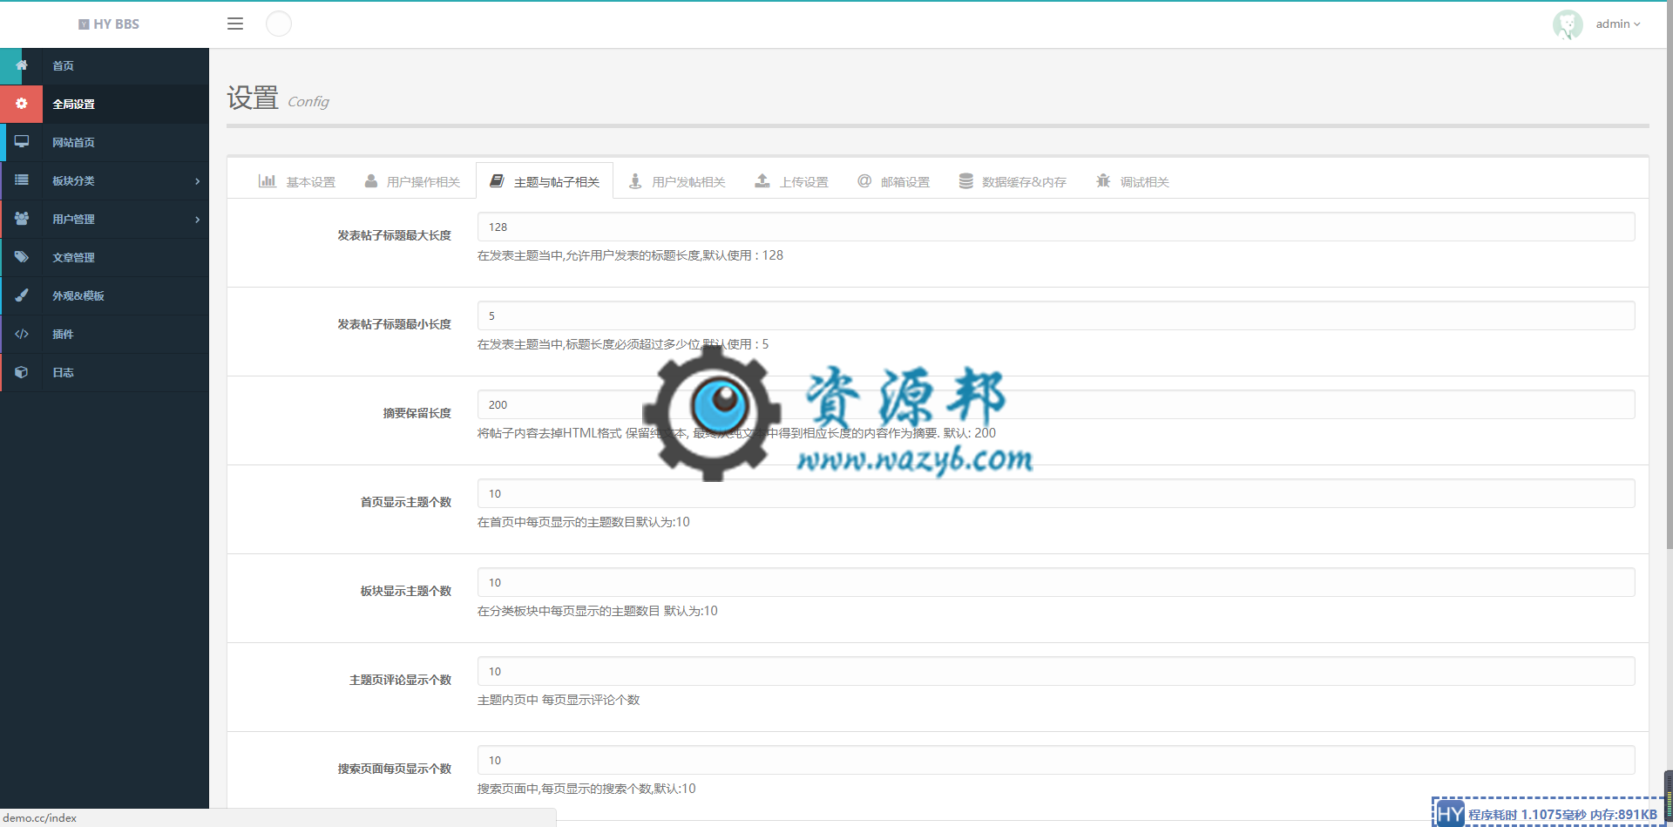Open 外观&模板 in the sidebar
1673x827 pixels.
pos(105,295)
